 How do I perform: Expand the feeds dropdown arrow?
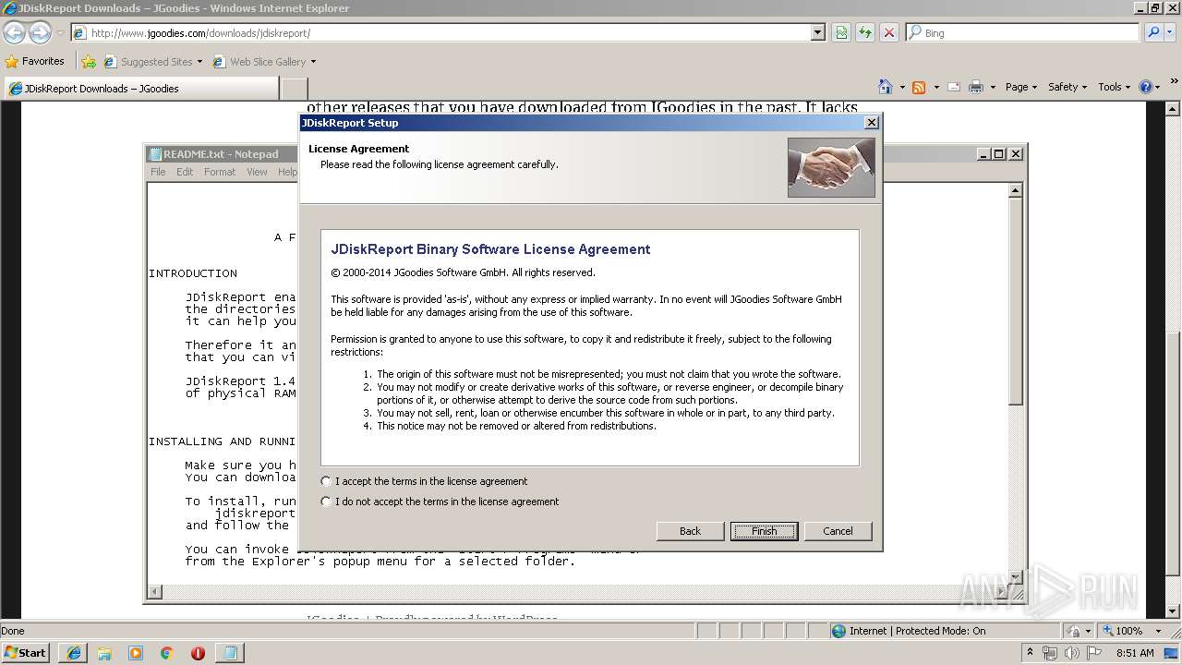[936, 87]
